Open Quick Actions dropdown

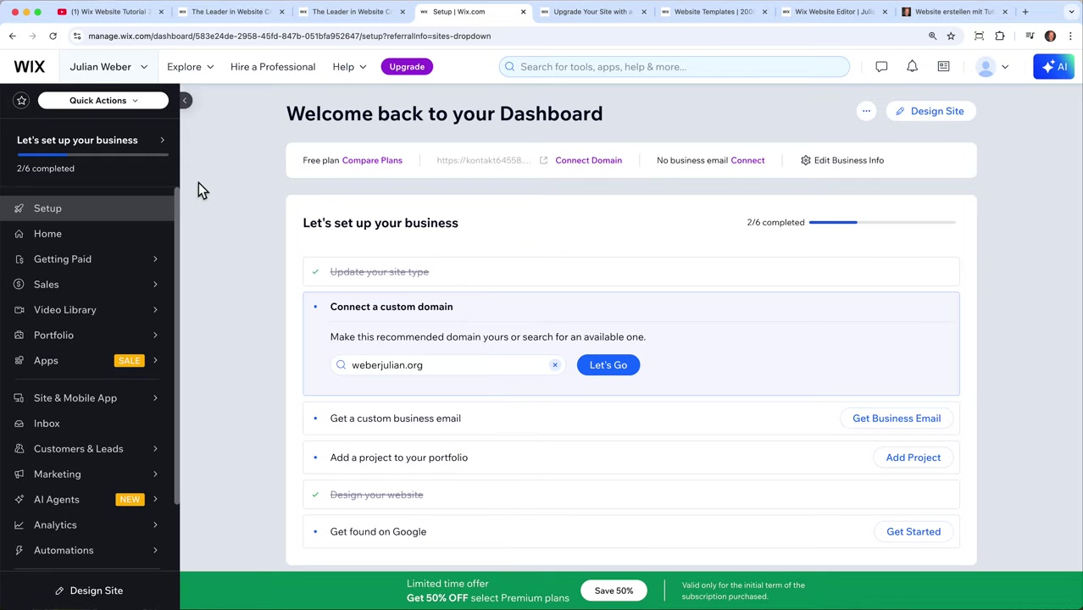tap(103, 101)
